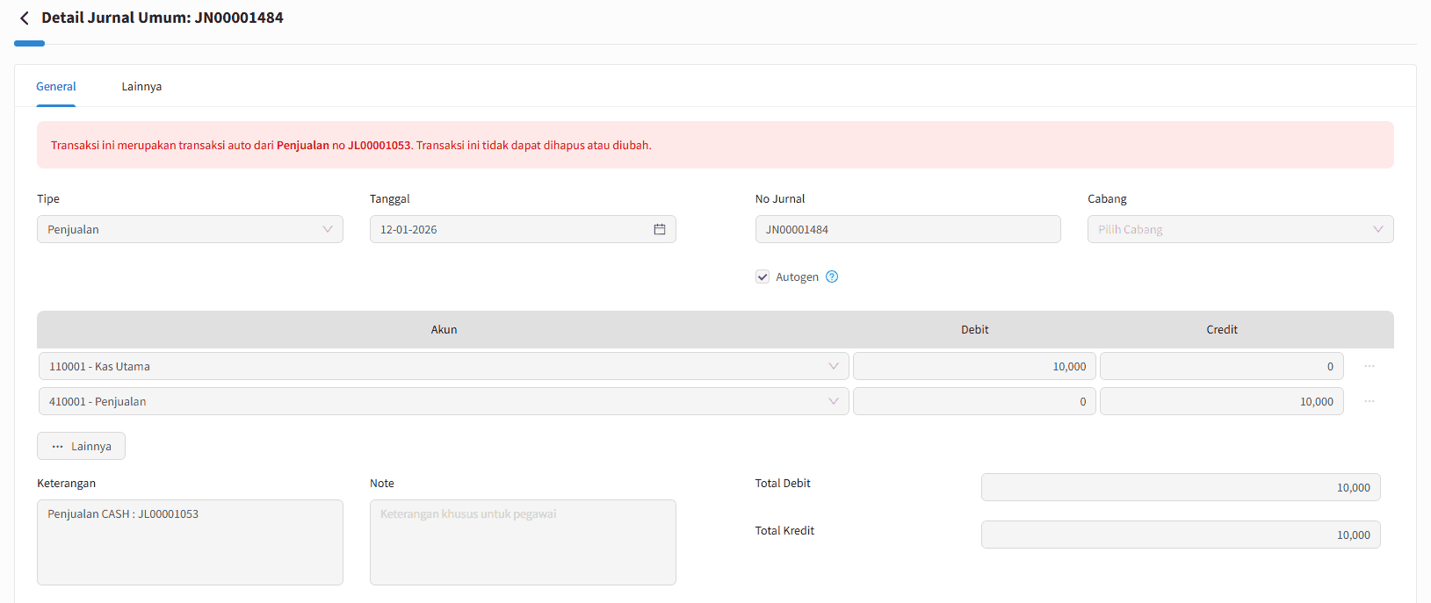Switch to the Lainnya tab

pos(141,87)
